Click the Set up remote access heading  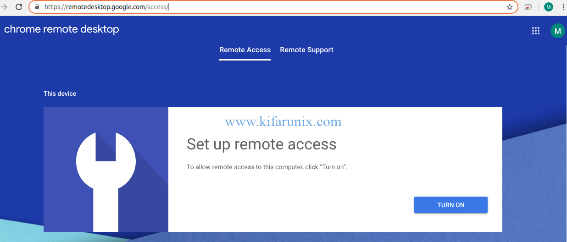pos(261,144)
